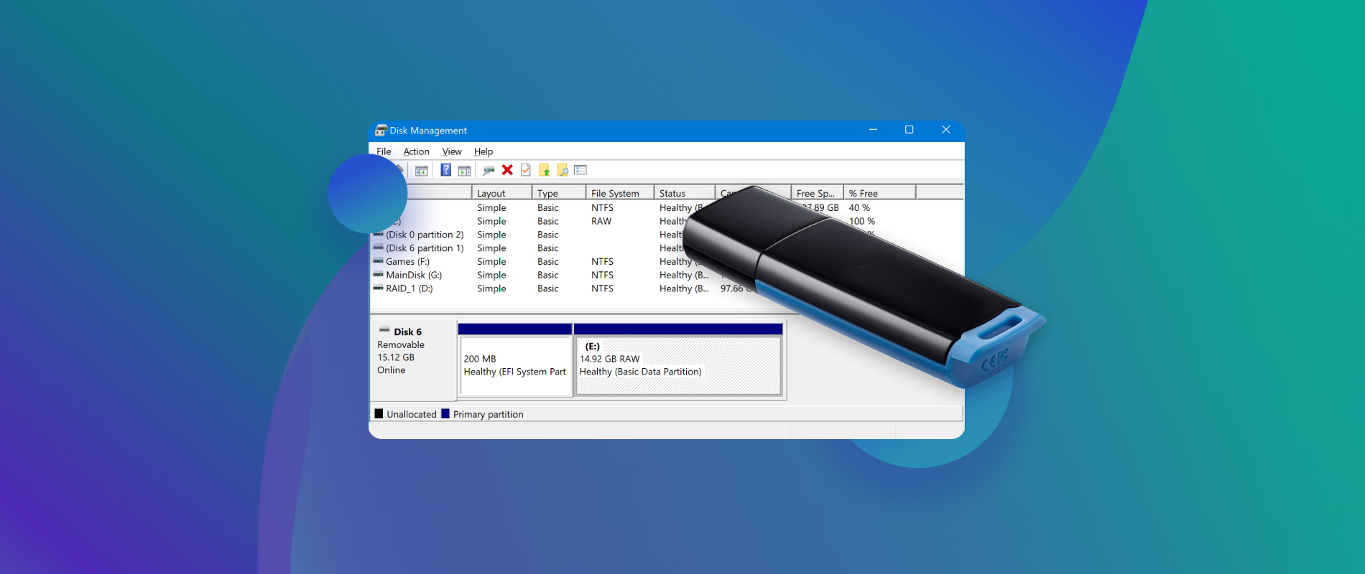Click drive icon beside MainDisk (G:)
Screen dimensions: 1365x574
[x=378, y=274]
